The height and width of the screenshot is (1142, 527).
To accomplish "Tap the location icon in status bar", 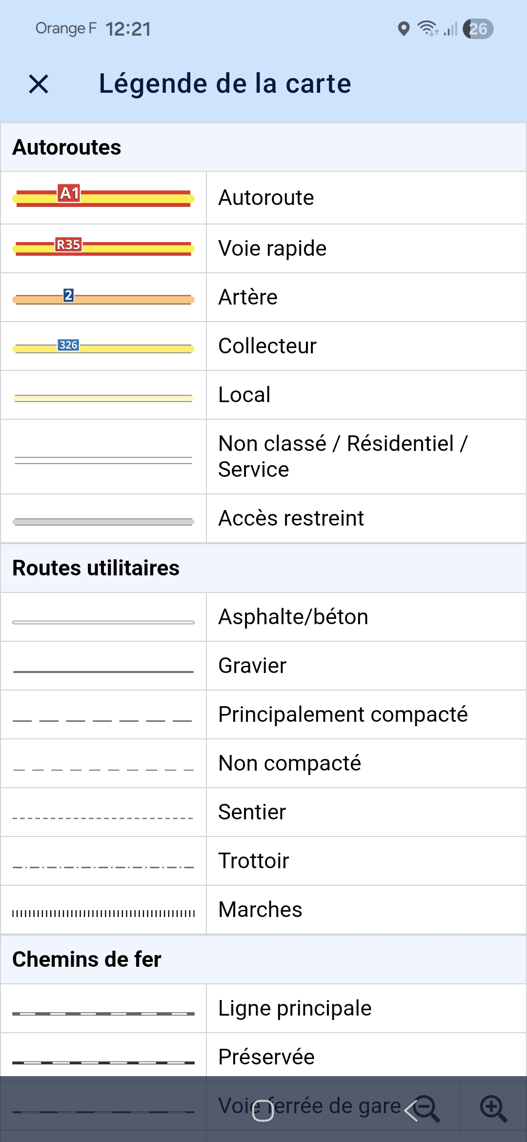I will (404, 29).
